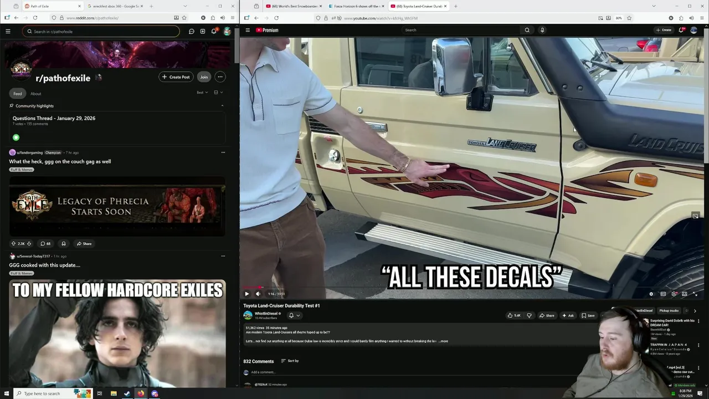This screenshot has height=399, width=709.
Task: Go back in Reddit browser window
Action: tap(16, 18)
